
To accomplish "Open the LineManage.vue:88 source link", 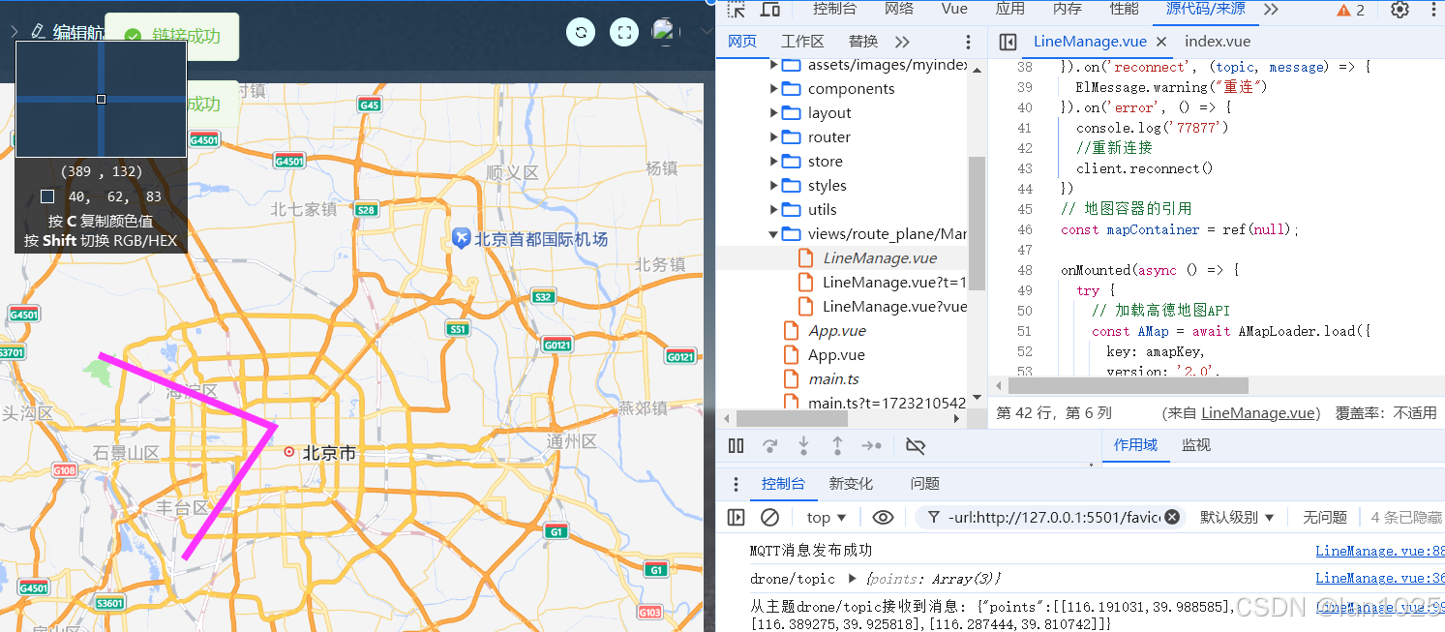I will (1380, 551).
